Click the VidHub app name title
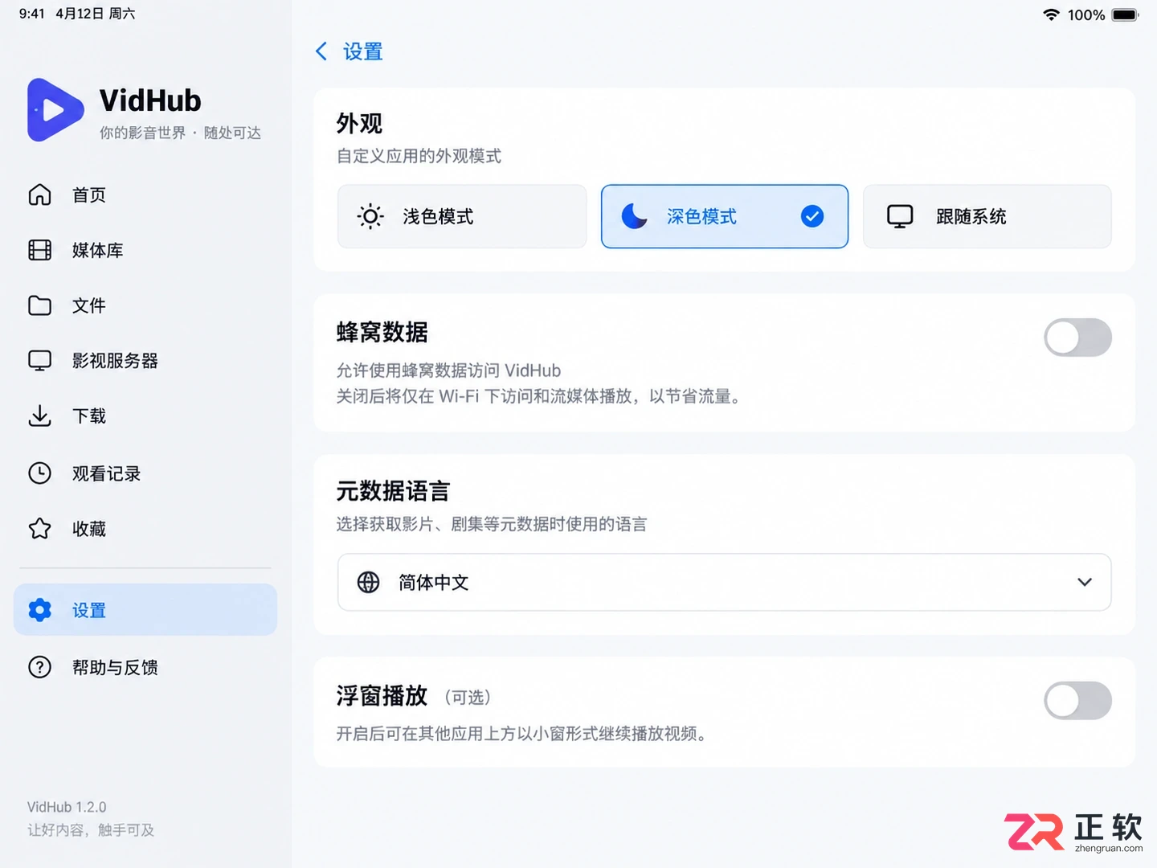1157x868 pixels. click(150, 100)
